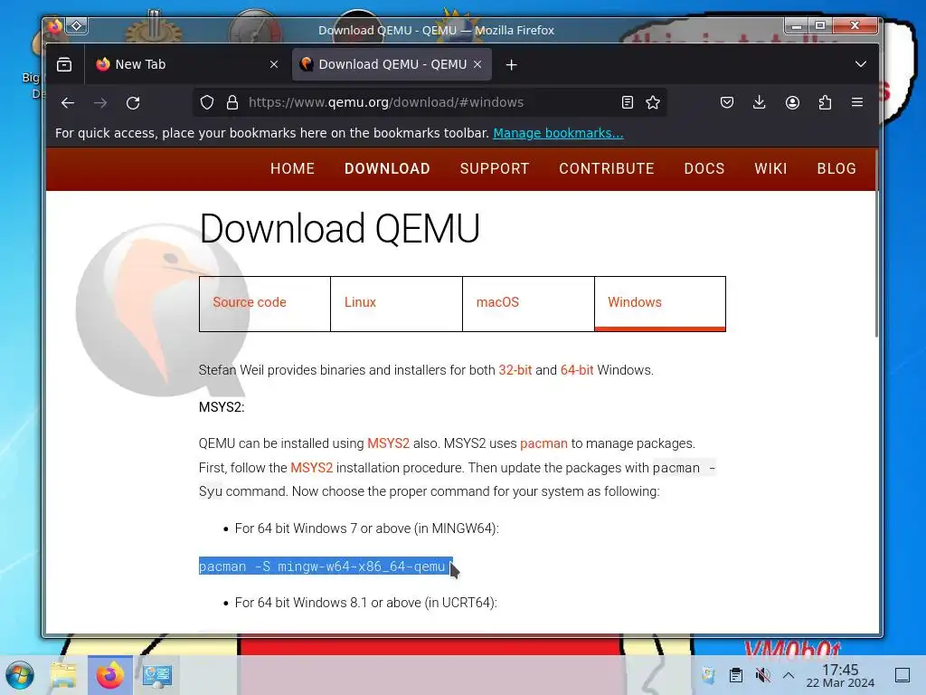Open the clock showing 17:45
Viewport: 926px width, 695px height.
pos(840,675)
